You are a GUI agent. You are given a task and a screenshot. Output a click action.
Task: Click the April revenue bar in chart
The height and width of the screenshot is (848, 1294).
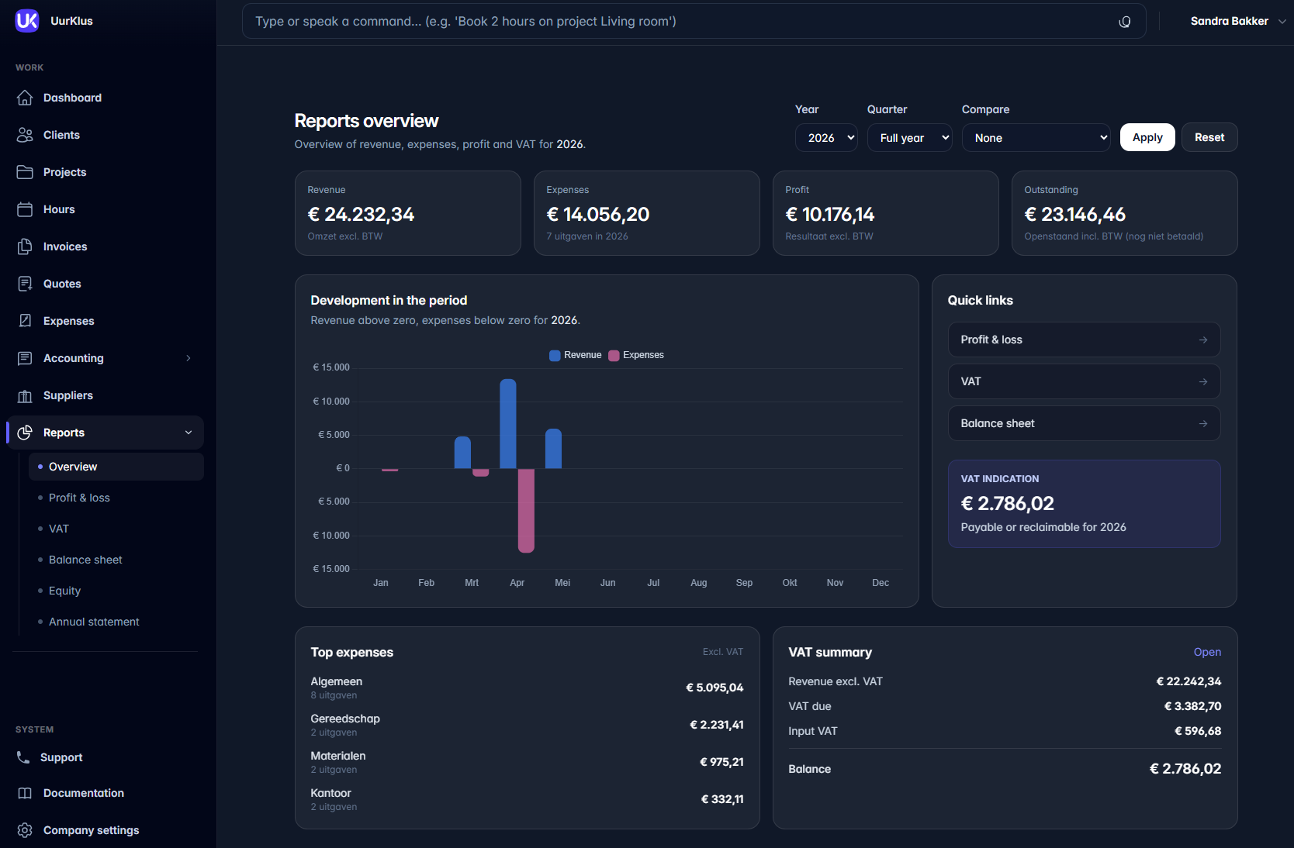click(x=508, y=424)
